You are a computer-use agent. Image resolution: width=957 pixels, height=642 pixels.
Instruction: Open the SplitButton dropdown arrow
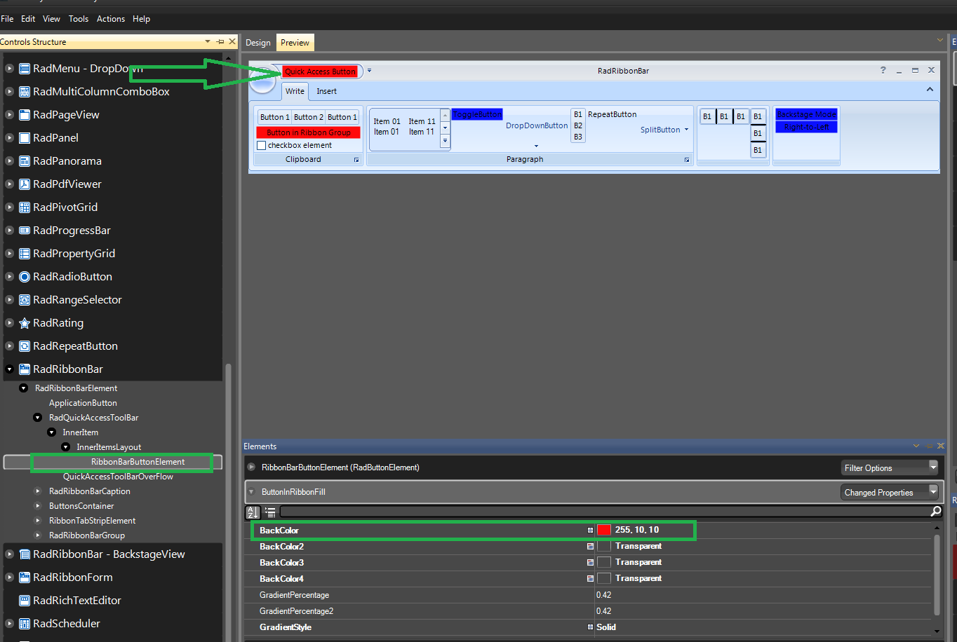click(686, 130)
